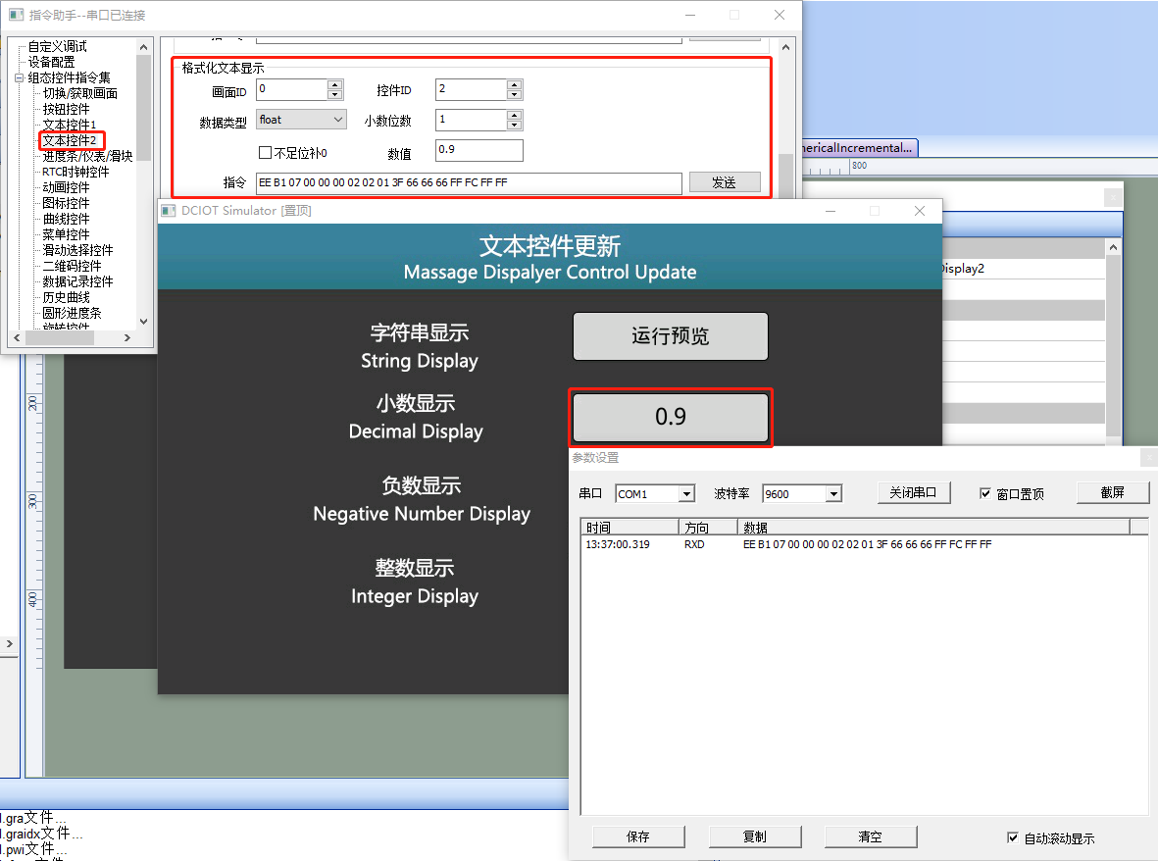Select 进度条/仪表/滑块 tree item

tap(87, 156)
